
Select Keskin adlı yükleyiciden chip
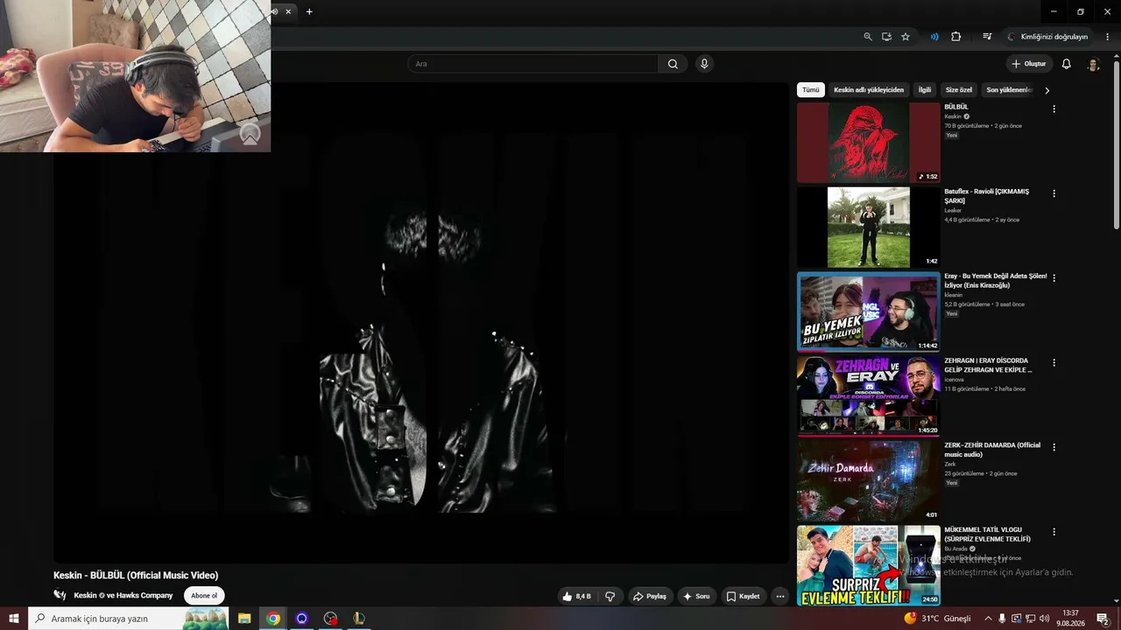869,90
